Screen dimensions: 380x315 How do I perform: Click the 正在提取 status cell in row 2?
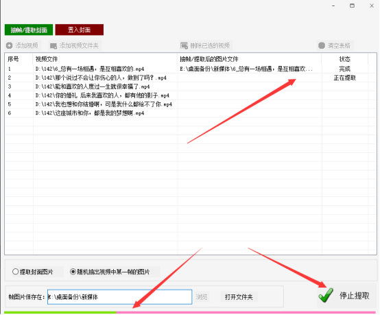344,78
